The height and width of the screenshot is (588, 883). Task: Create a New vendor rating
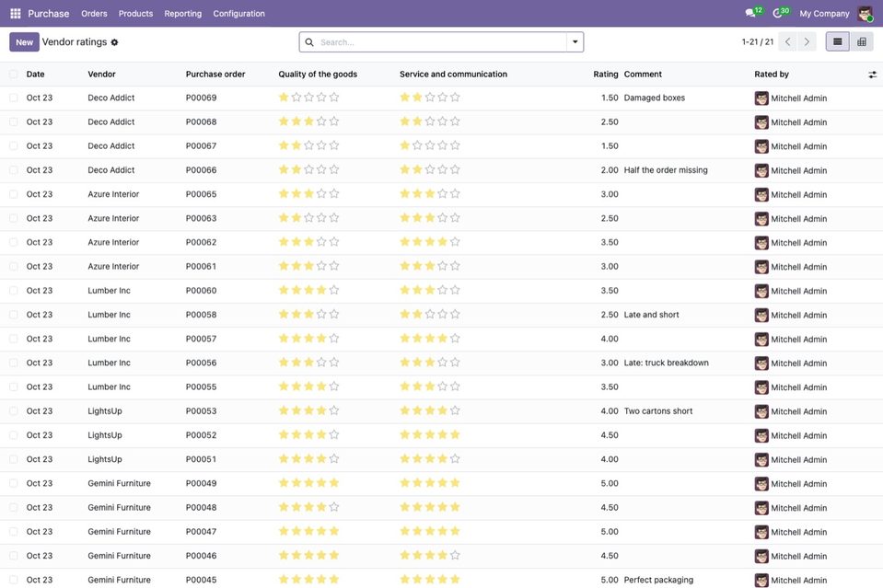[24, 42]
